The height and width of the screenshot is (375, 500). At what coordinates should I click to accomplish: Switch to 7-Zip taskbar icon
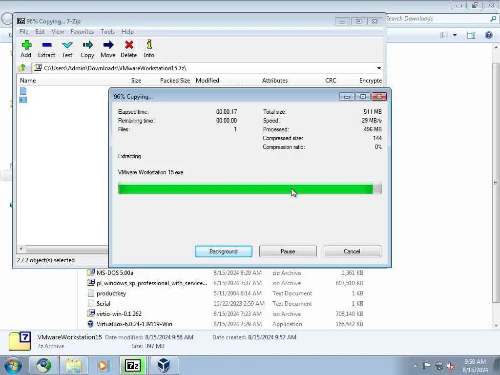[x=133, y=365]
